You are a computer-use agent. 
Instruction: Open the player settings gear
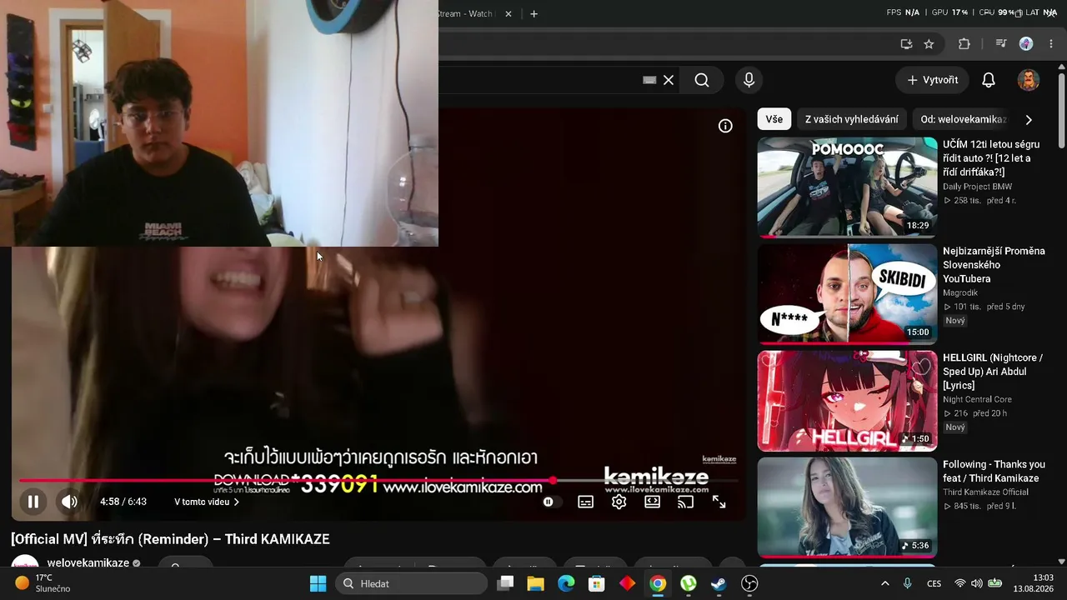click(x=619, y=502)
